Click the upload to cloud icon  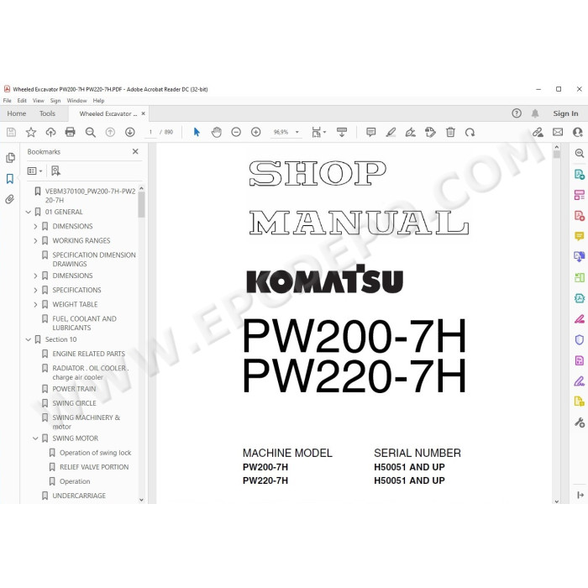click(50, 132)
